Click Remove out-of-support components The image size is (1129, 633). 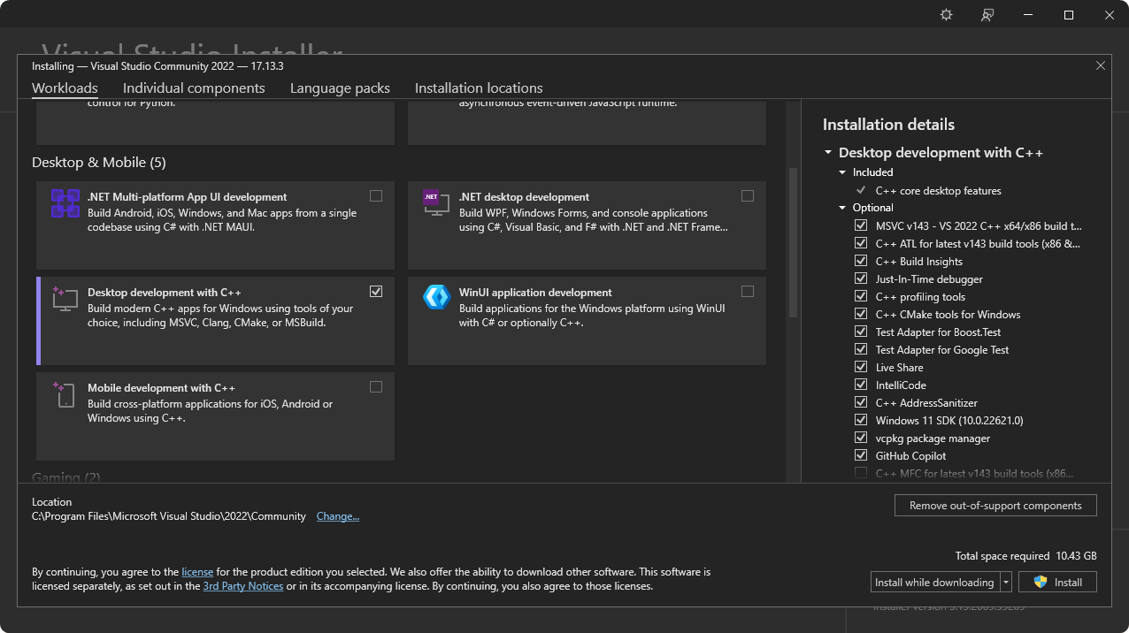point(995,505)
